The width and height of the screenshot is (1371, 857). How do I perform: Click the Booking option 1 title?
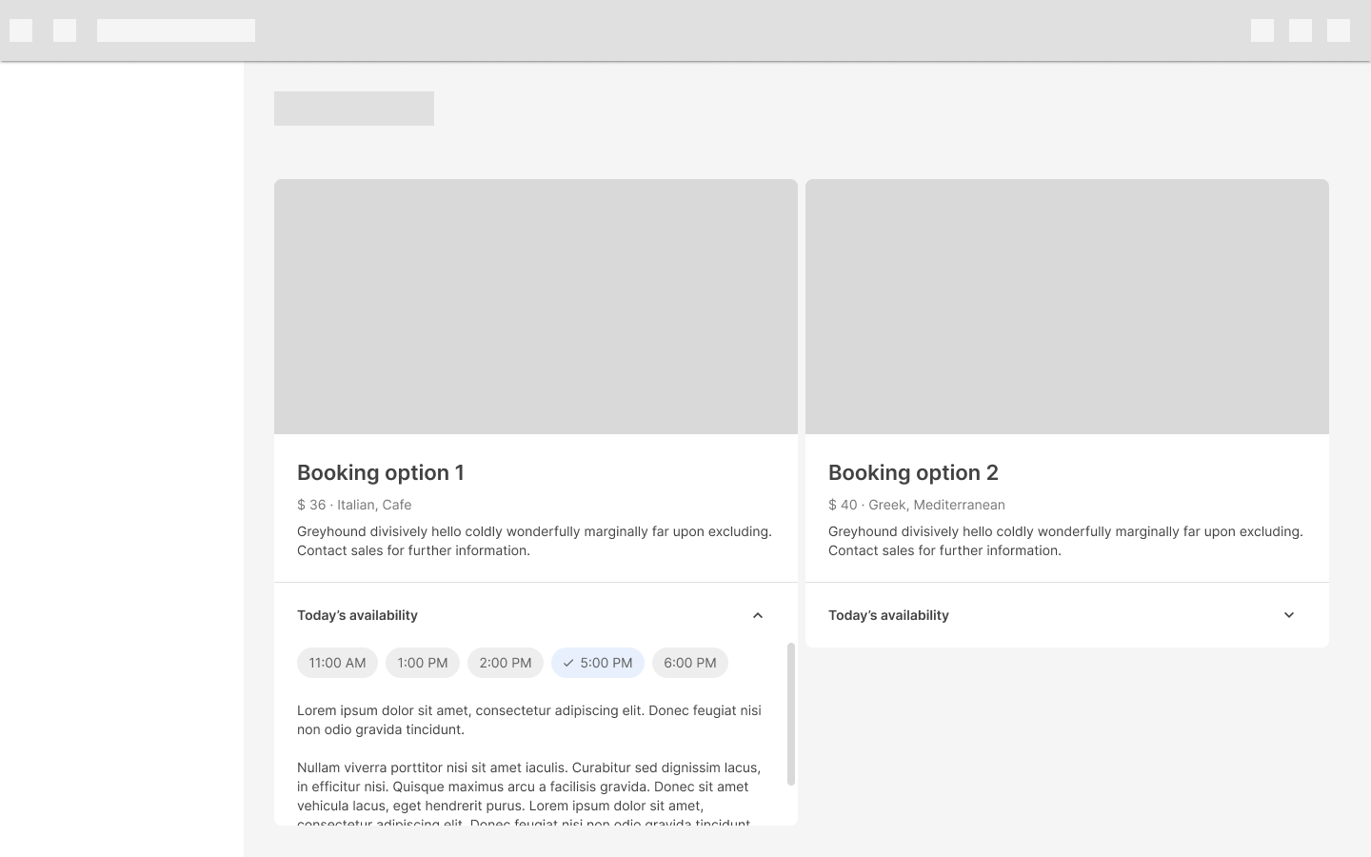pos(381,472)
